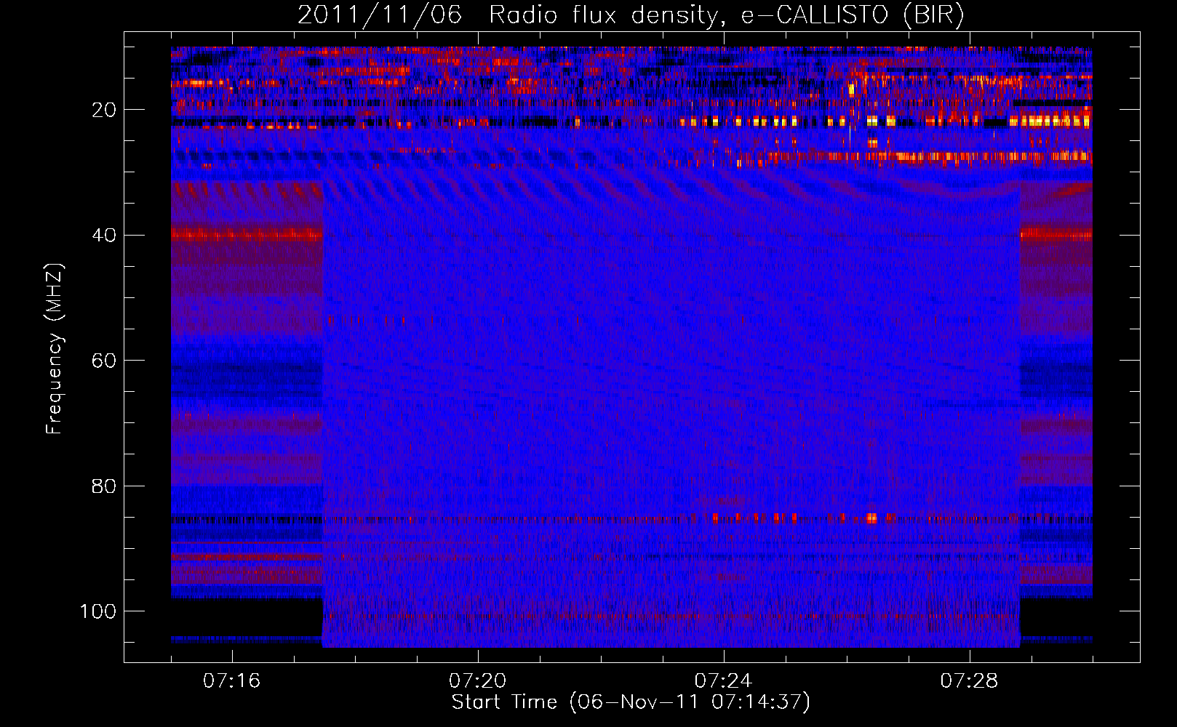Click the plot title '2011/11/06 Radio flux density'
This screenshot has height=727, width=1177.
coord(631,15)
